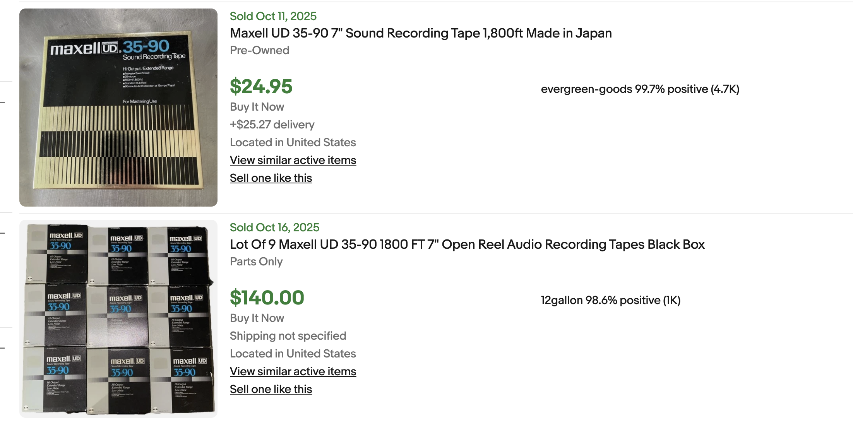
Task: Click the Pre-Owned condition text
Action: [260, 50]
